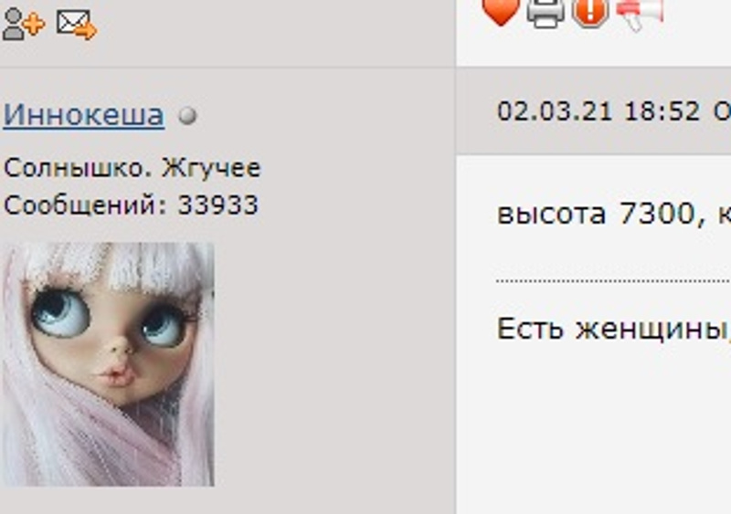Print this post via printer icon
Image resolution: width=731 pixels, height=514 pixels.
[546, 14]
